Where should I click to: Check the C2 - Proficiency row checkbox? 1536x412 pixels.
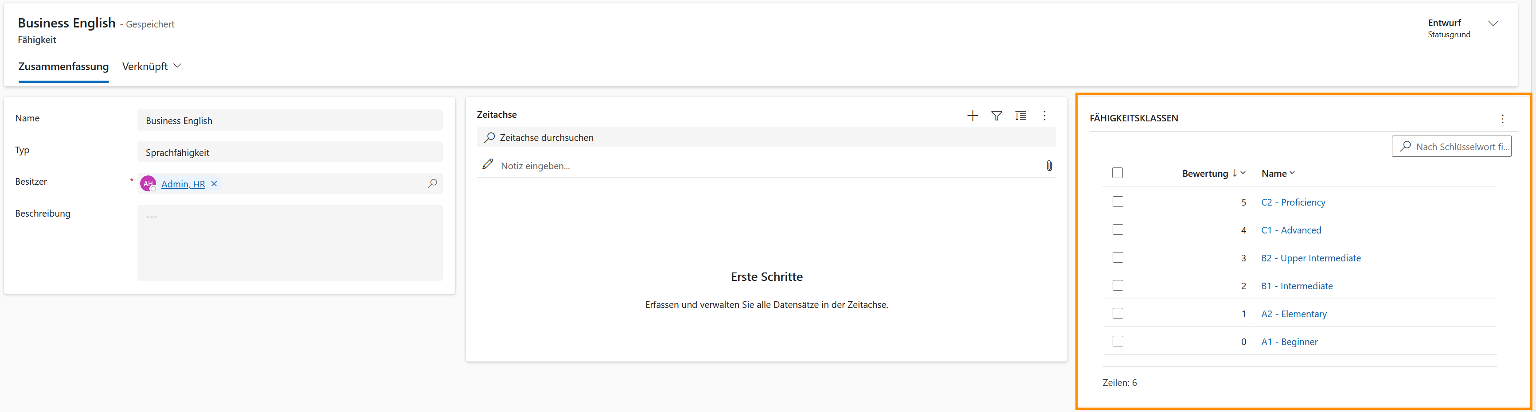(1118, 202)
